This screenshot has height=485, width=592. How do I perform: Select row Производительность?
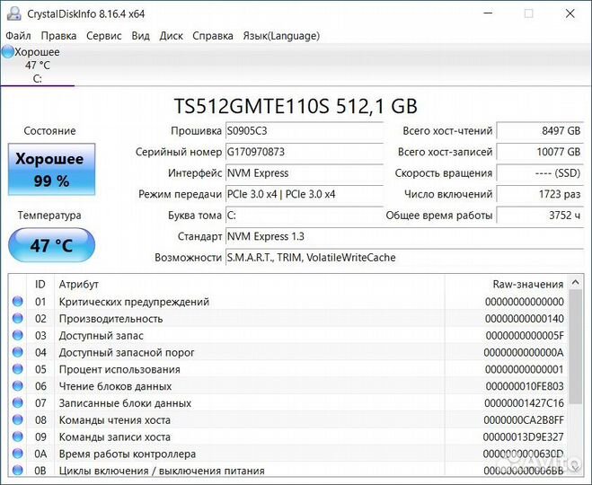point(287,319)
